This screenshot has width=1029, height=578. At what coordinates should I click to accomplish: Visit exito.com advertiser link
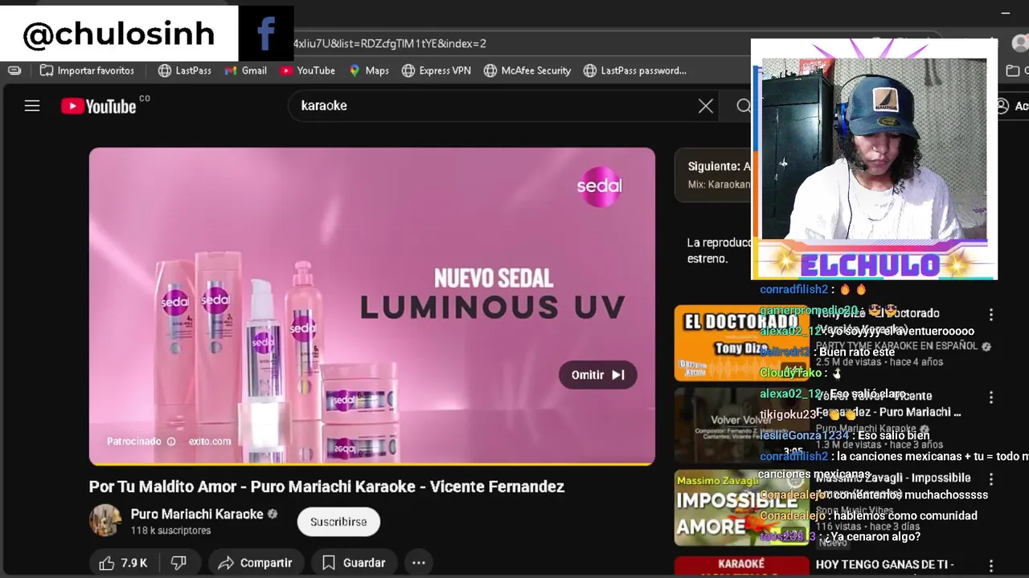pyautogui.click(x=210, y=442)
